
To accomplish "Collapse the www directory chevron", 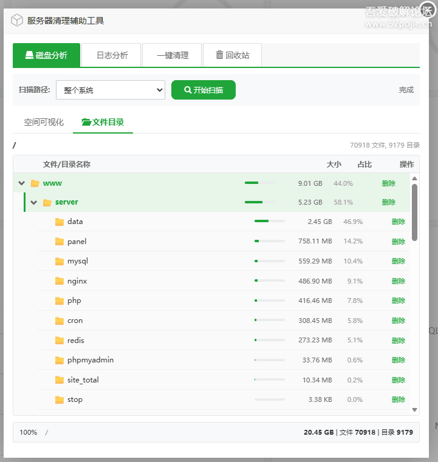I will click(22, 183).
